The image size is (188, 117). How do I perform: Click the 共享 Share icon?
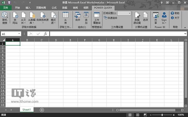click(156, 18)
